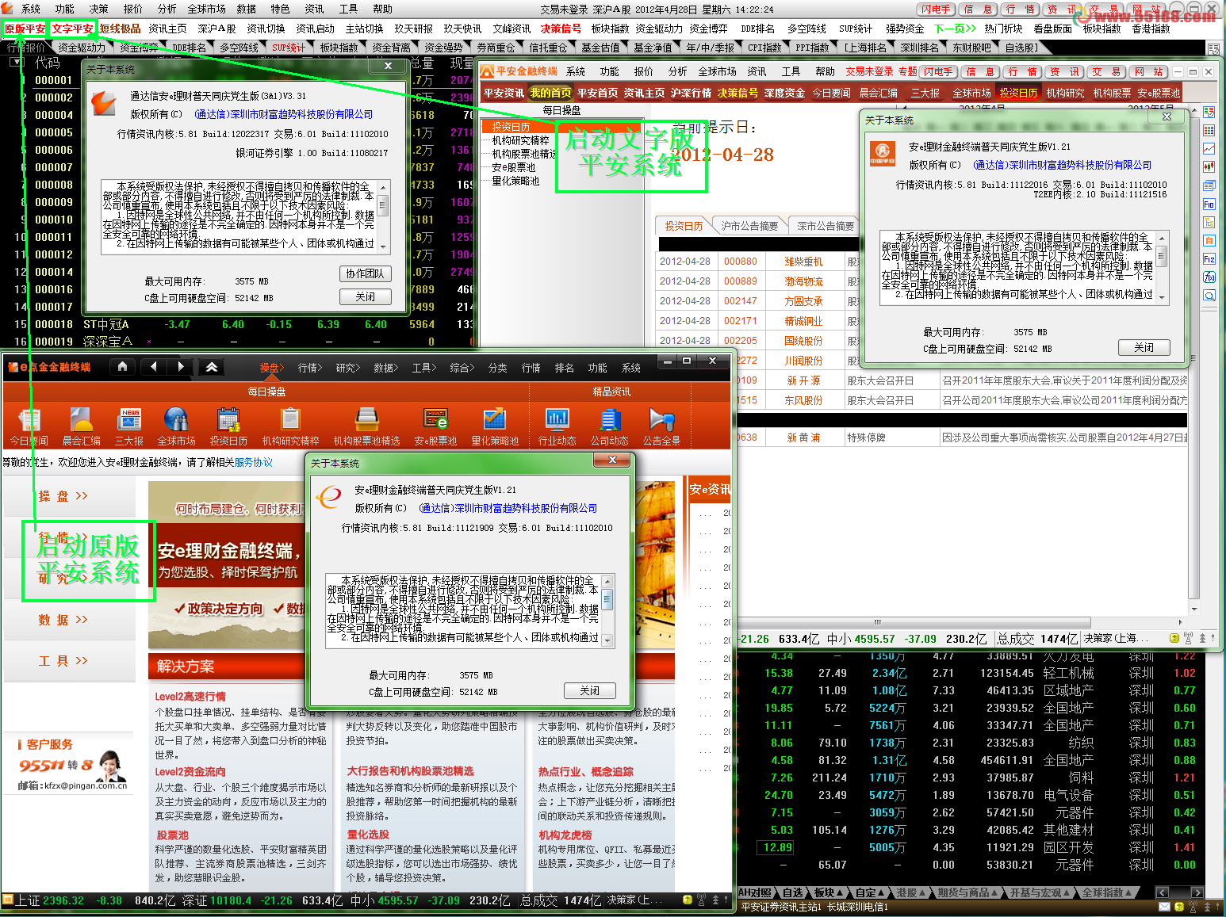Expand 工具> menu in e点金 top bar
This screenshot has width=1226, height=917.
pos(423,368)
